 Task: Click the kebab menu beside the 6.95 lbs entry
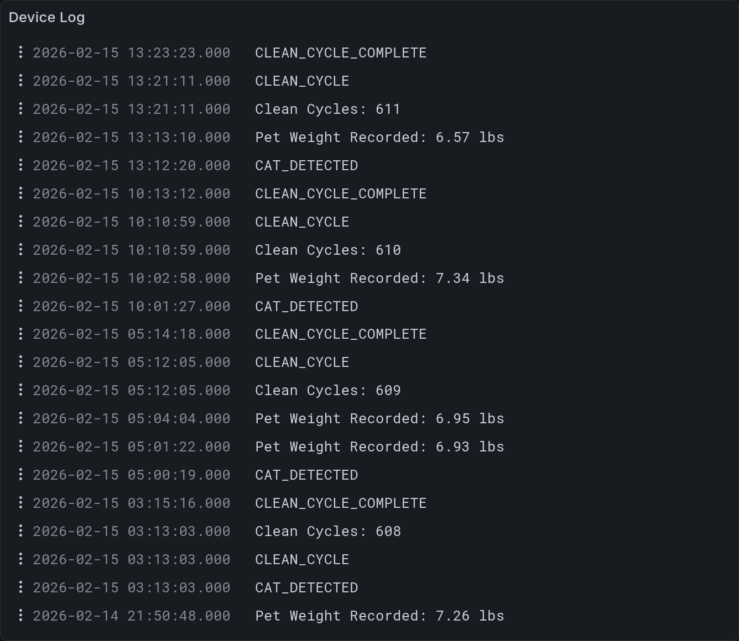(x=20, y=418)
